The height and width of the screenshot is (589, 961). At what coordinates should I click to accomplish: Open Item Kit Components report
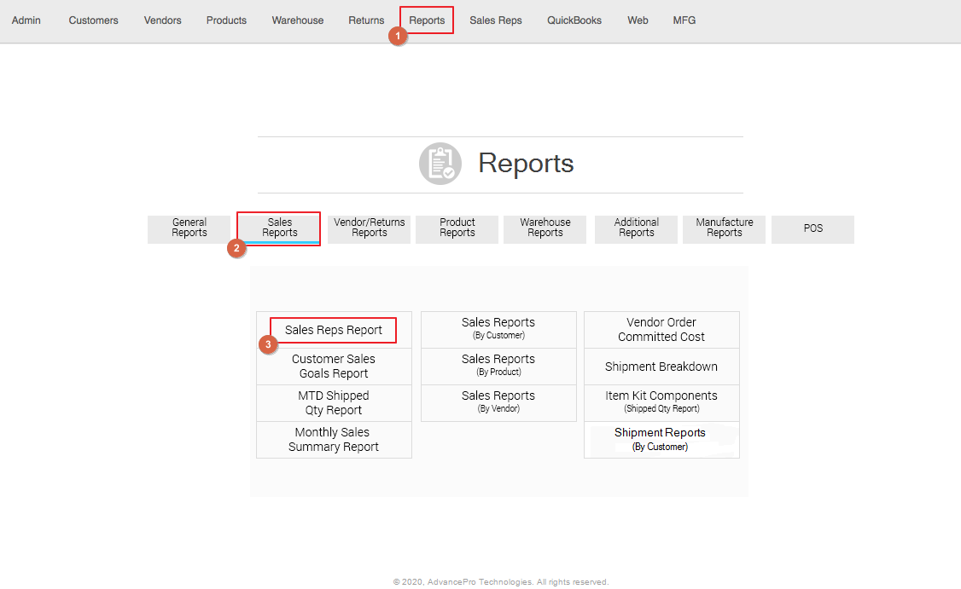tap(661, 402)
